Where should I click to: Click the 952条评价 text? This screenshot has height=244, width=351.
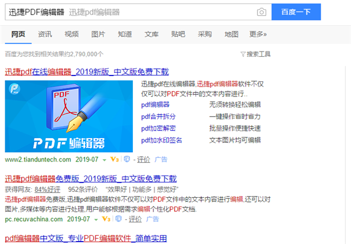83,190
